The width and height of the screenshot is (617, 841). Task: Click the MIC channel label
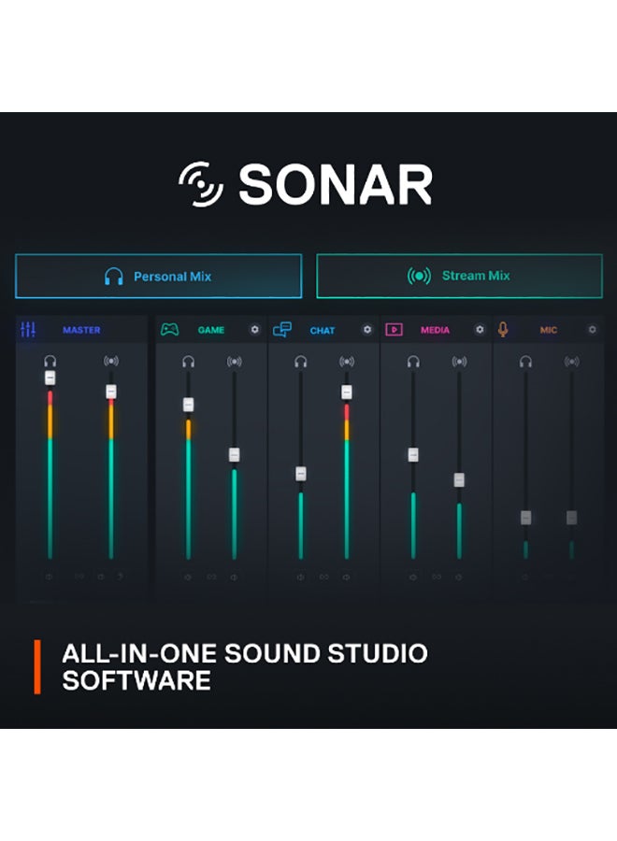(549, 330)
